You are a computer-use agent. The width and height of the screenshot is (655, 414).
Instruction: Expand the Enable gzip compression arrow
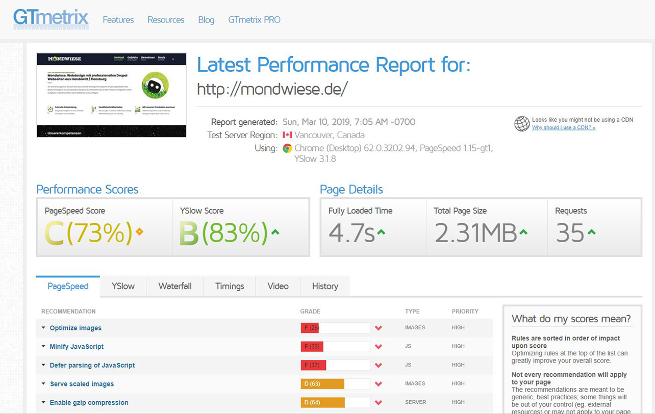tap(43, 403)
